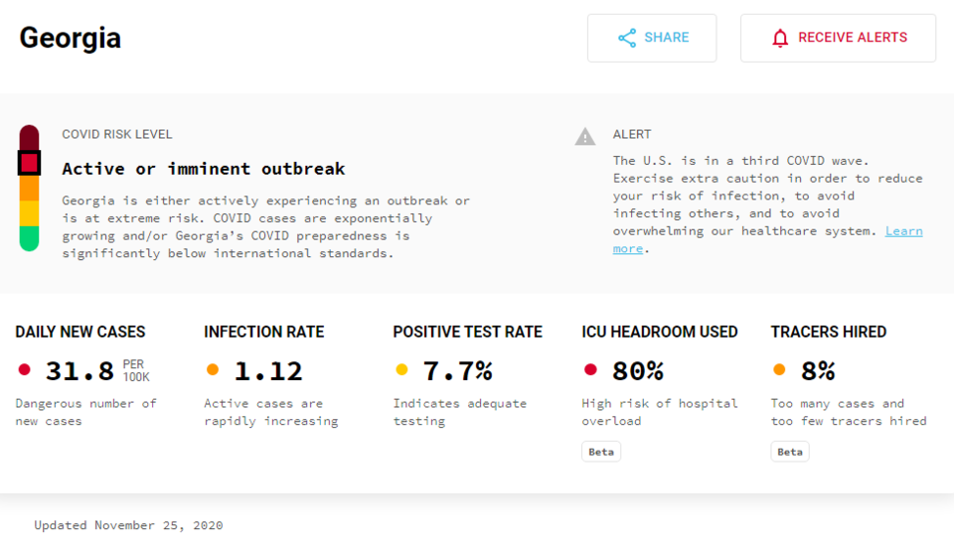This screenshot has width=954, height=542.
Task: Click dark maroon top of risk thermometer
Action: [x=29, y=137]
